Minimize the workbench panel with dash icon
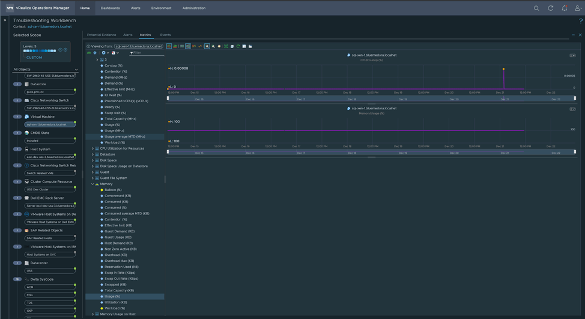Image resolution: width=585 pixels, height=319 pixels. point(573,35)
